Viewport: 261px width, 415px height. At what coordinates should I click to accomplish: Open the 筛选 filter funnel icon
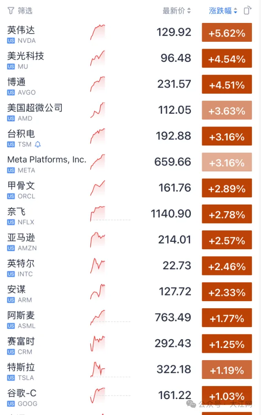11,11
